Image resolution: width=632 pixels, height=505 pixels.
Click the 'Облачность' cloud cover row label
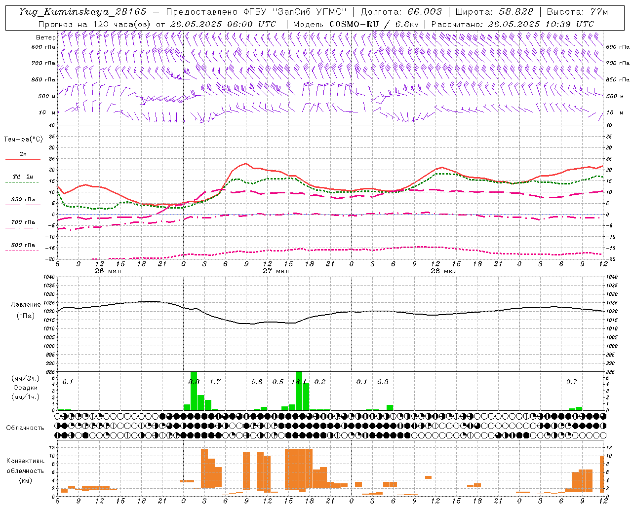point(25,428)
